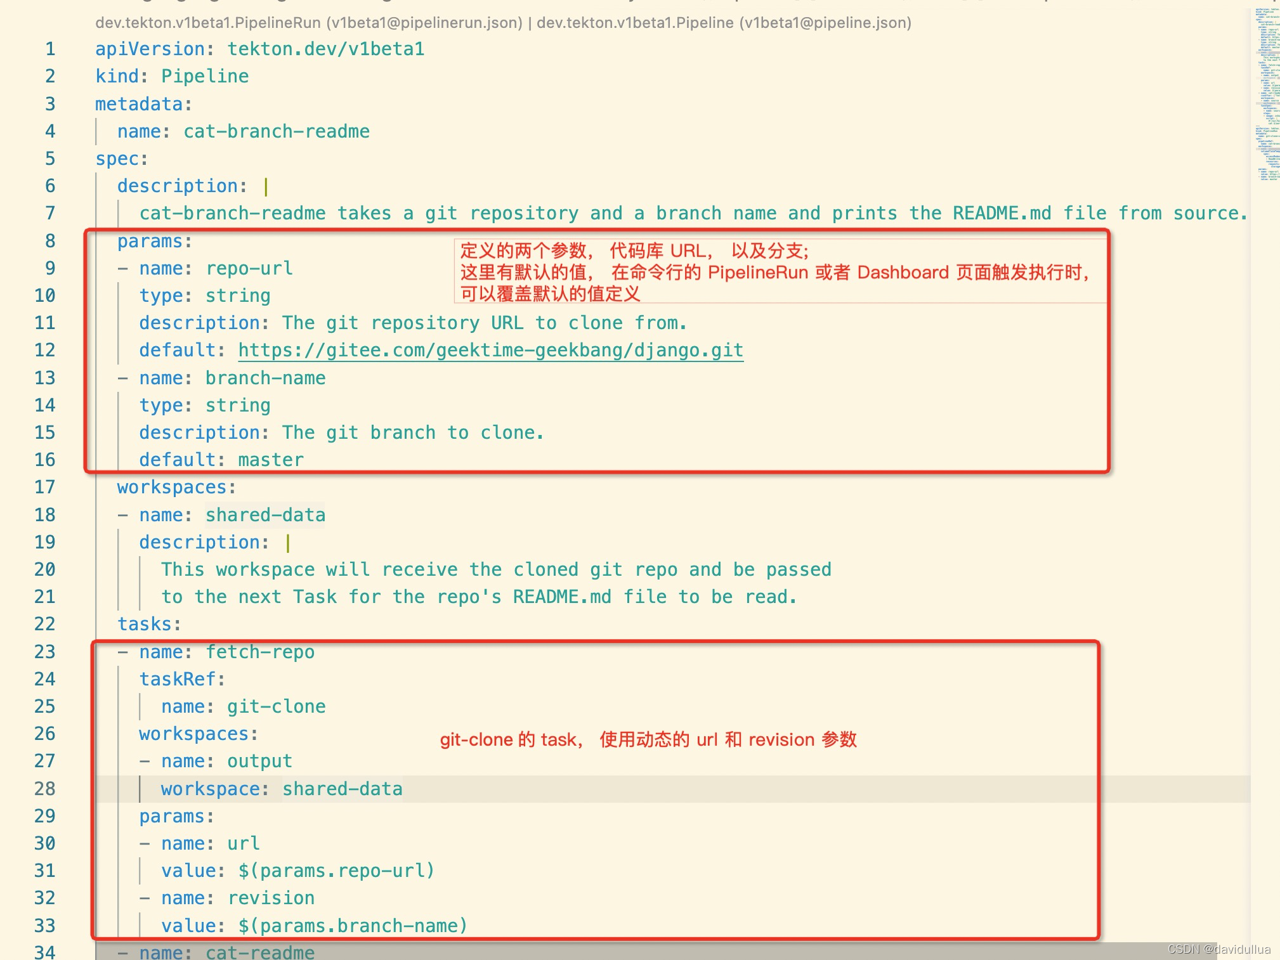Click the 'cat-readme' task name on line 34
Screen dimensions: 1280x960
[x=259, y=952]
